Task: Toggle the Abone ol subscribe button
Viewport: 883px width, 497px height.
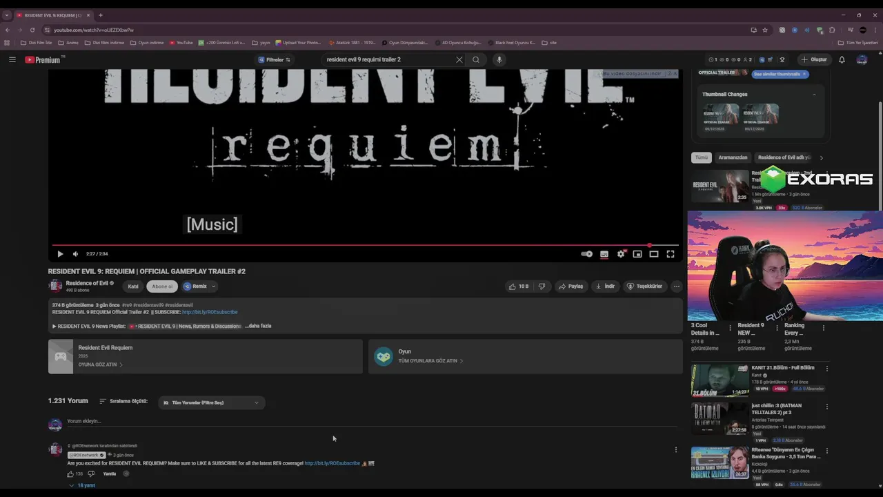Action: 162,286
